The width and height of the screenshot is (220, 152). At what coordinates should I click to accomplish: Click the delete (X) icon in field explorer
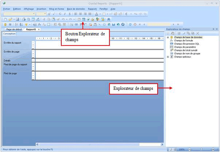(x=198, y=33)
